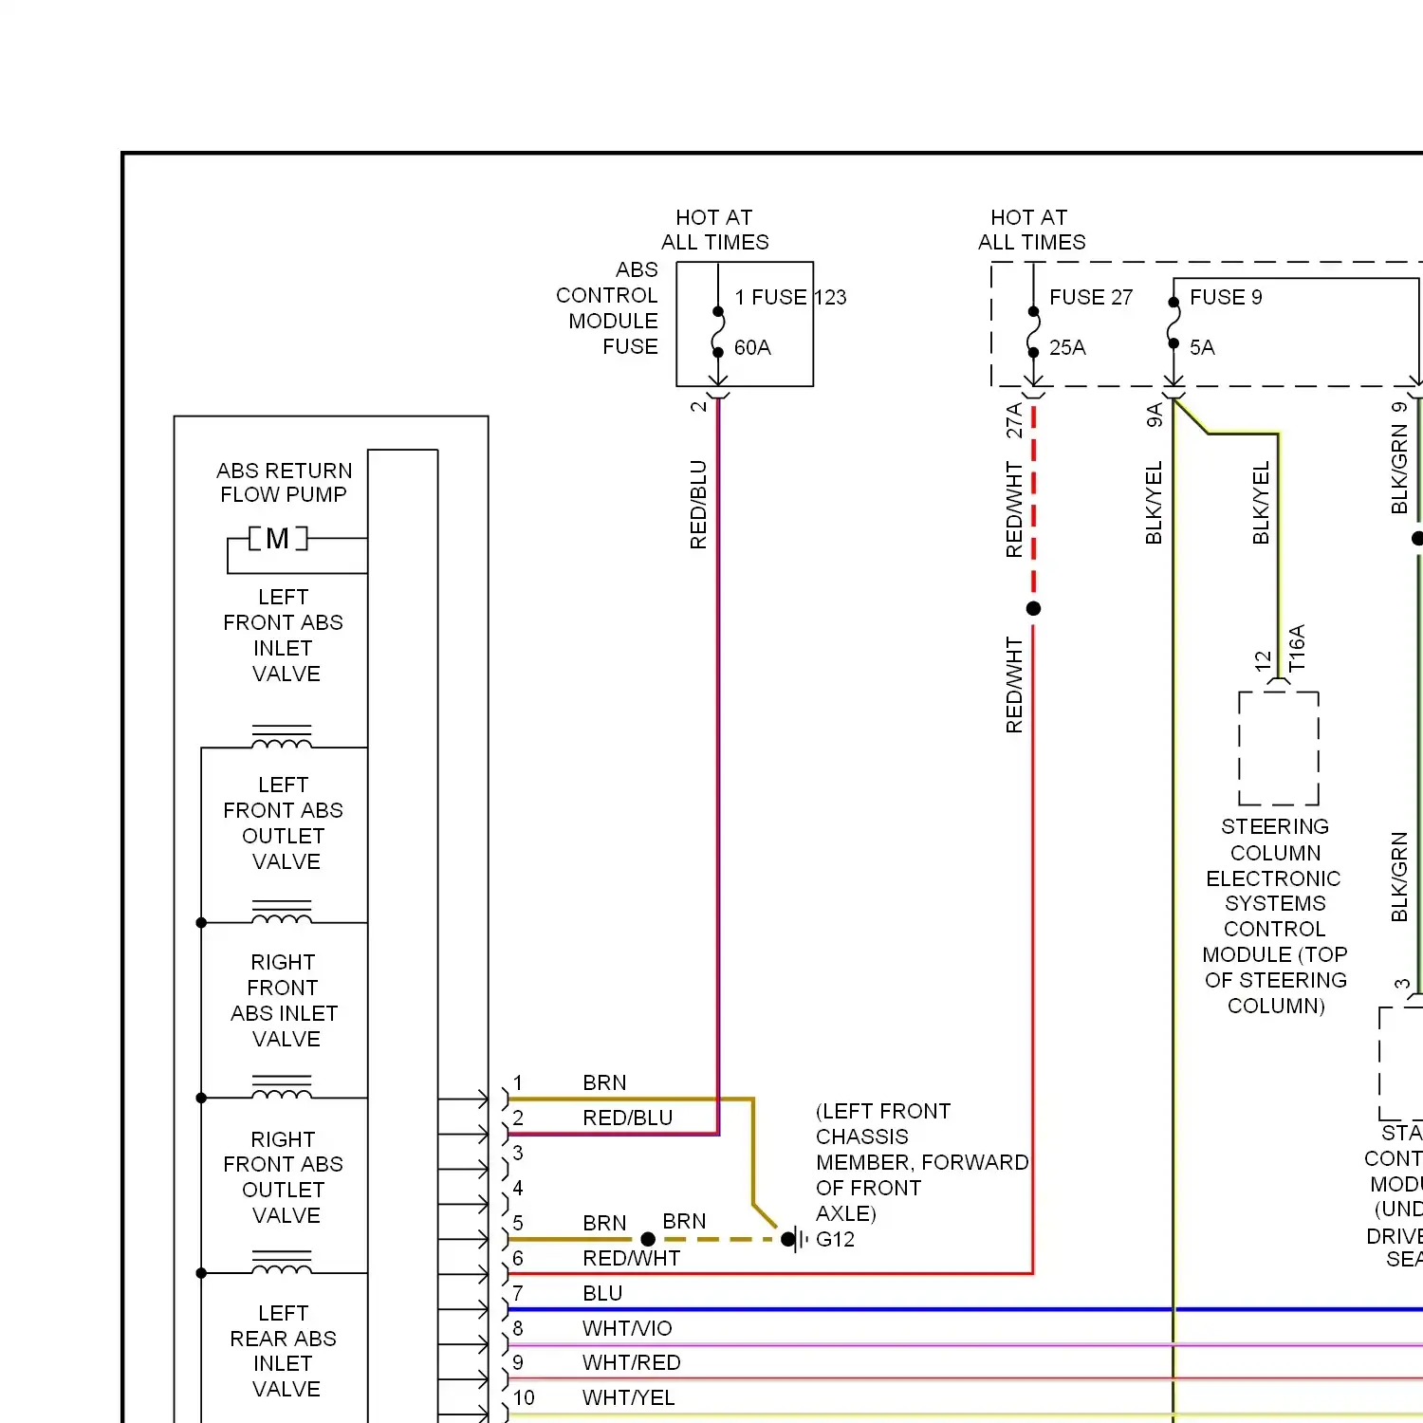Click RED/BLU wire label at pin 2
Screen dimensions: 1423x1423
[x=628, y=1118]
